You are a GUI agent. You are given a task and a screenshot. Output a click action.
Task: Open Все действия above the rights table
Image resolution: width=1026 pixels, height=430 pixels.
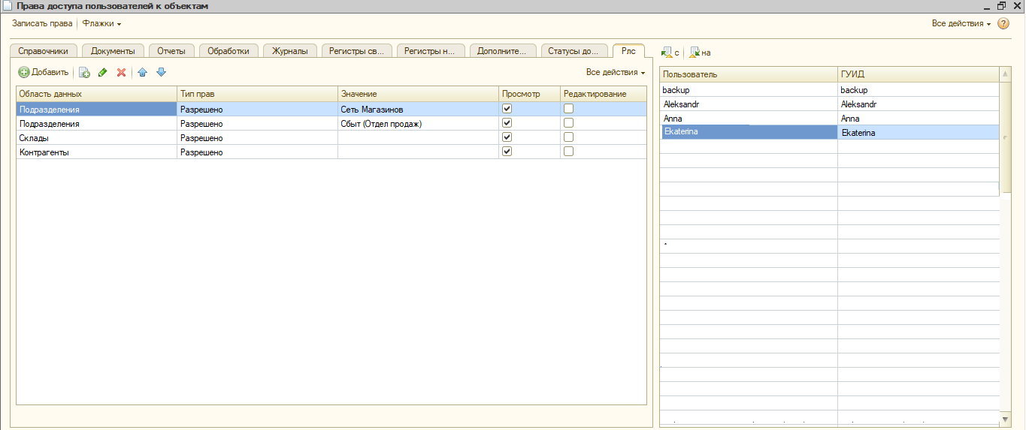615,73
